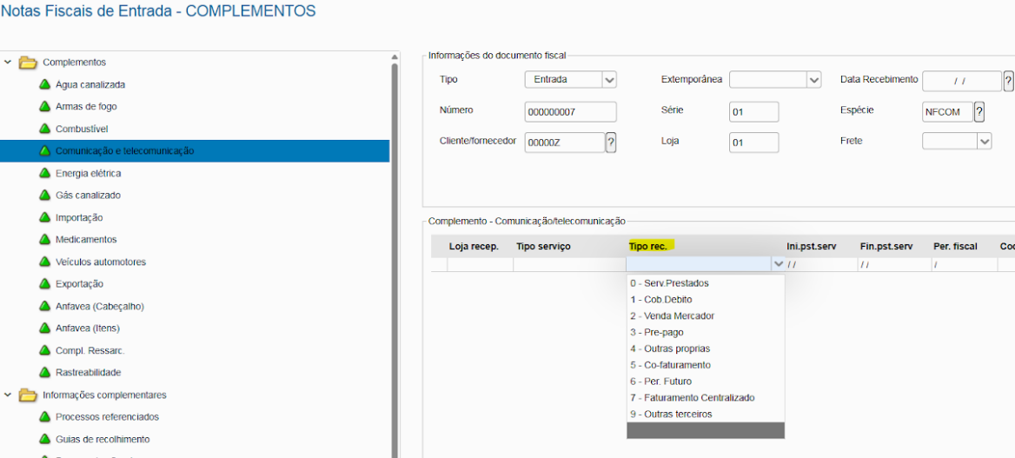Click green triangle icon beside Água canalizada
This screenshot has width=1015, height=458.
coord(44,84)
